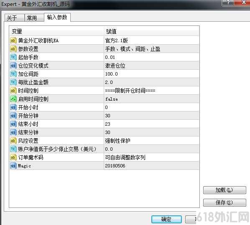
Task: Click the integer icon beside Magic
Action: (13, 166)
